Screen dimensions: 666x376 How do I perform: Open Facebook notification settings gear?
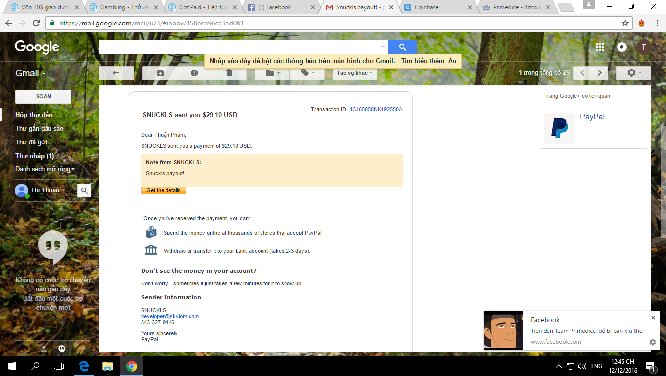tap(653, 342)
